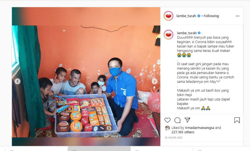250x151 pixels.
Task: Go to previous photo arrow
Action: 18,81
